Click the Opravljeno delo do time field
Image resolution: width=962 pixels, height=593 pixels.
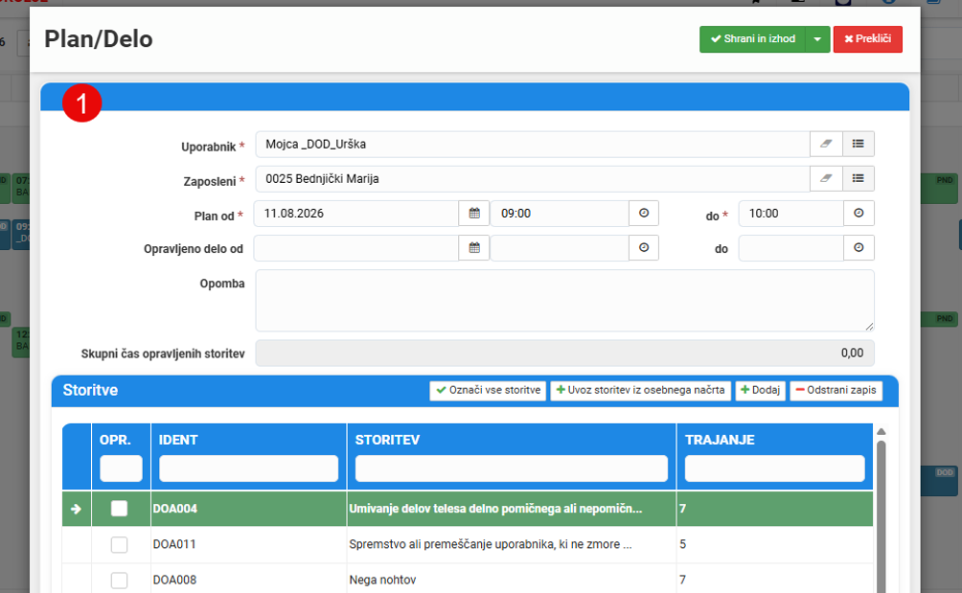(x=790, y=248)
